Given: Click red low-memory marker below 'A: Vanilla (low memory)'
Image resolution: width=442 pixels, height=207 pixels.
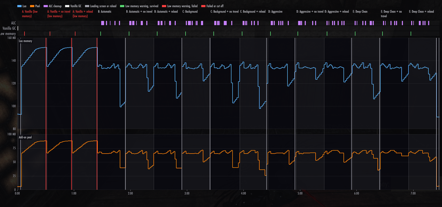Looking at the screenshot, I should pyautogui.click(x=25, y=33).
